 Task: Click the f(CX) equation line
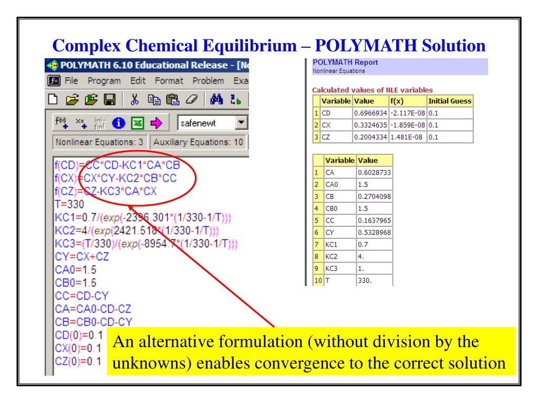[x=115, y=178]
